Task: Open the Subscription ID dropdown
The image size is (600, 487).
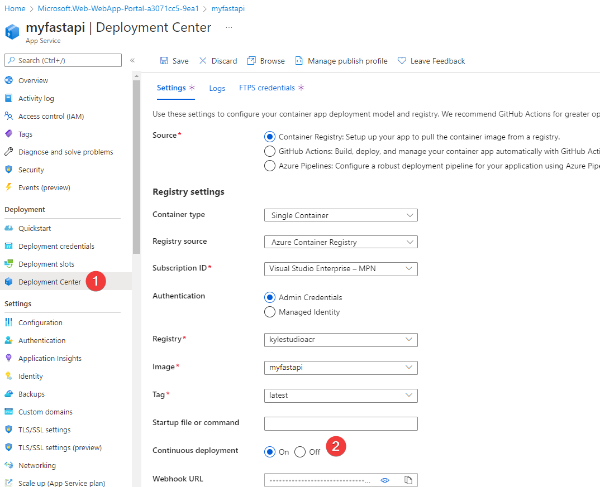Action: click(341, 269)
